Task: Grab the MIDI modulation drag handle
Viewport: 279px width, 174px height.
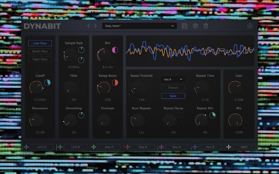Action: tap(229, 147)
